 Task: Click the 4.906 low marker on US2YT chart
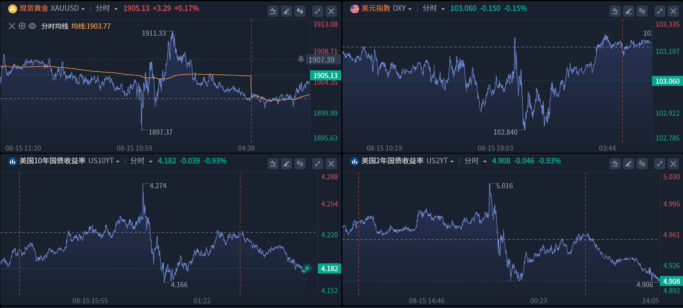tap(645, 285)
